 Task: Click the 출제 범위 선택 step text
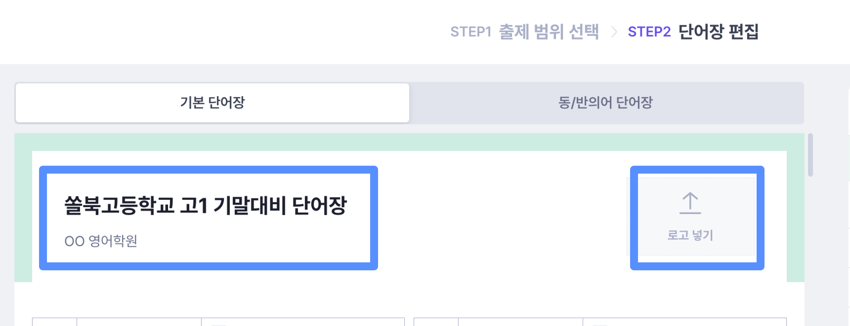(549, 32)
